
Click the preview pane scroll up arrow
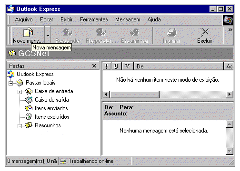[230, 124]
